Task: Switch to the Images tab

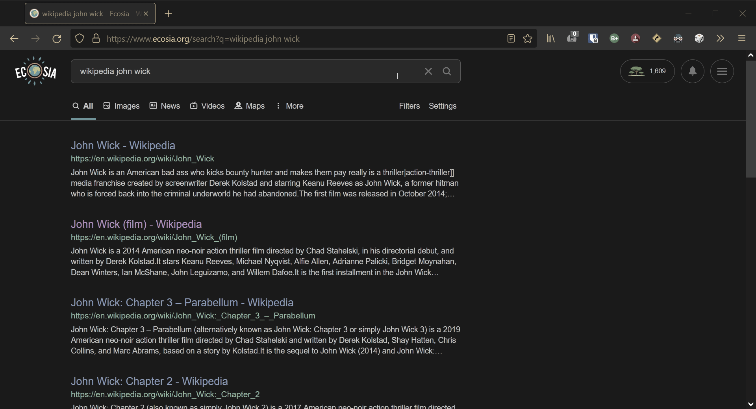Action: coord(122,106)
